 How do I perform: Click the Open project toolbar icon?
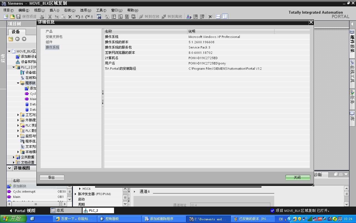pyautogui.click(x=12, y=17)
